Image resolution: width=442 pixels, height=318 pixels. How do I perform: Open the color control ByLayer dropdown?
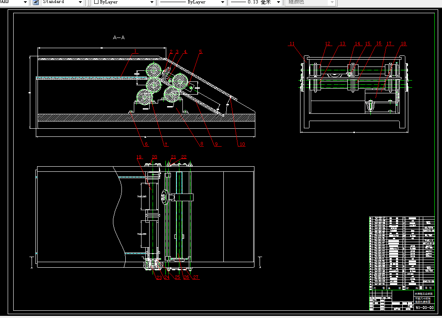152,2
